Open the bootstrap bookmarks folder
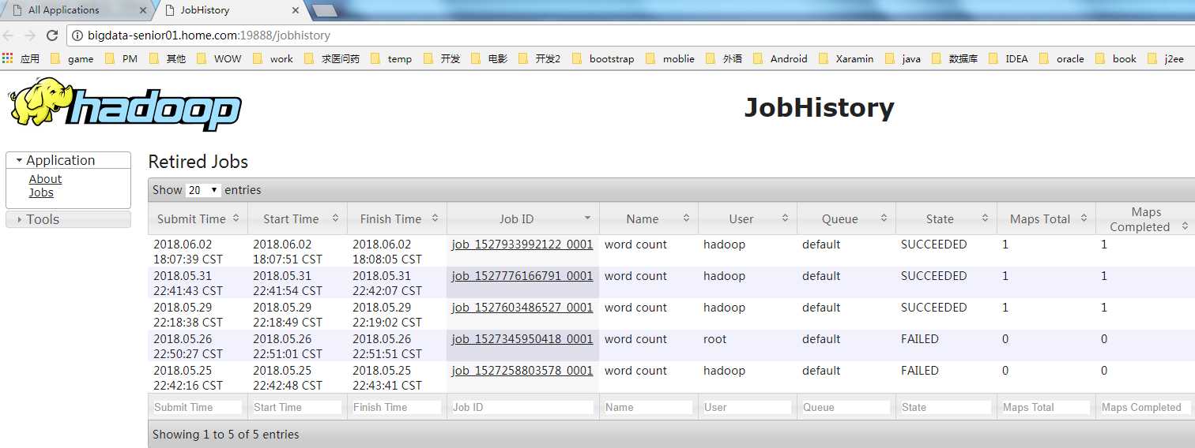The image size is (1195, 448). click(x=602, y=58)
